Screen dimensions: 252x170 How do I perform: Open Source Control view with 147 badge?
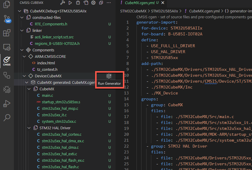[x=7, y=19]
